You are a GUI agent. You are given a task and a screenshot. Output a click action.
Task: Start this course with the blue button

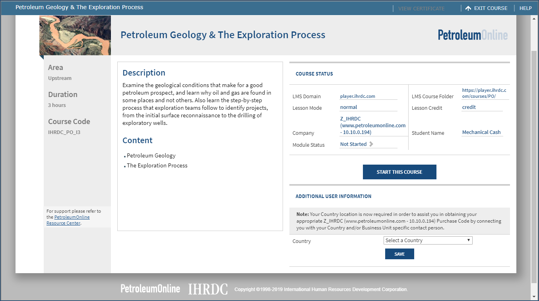click(x=399, y=172)
